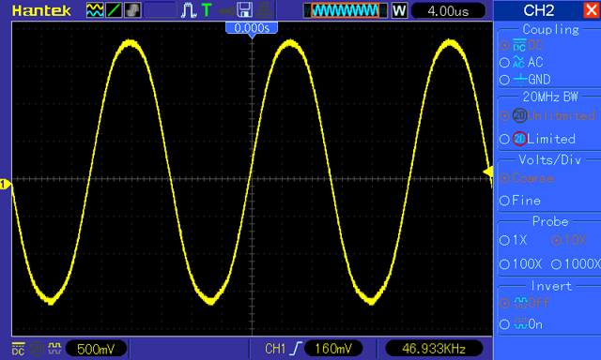This screenshot has width=601, height=360.
Task: Click the waveform memory overview bar
Action: click(x=346, y=10)
